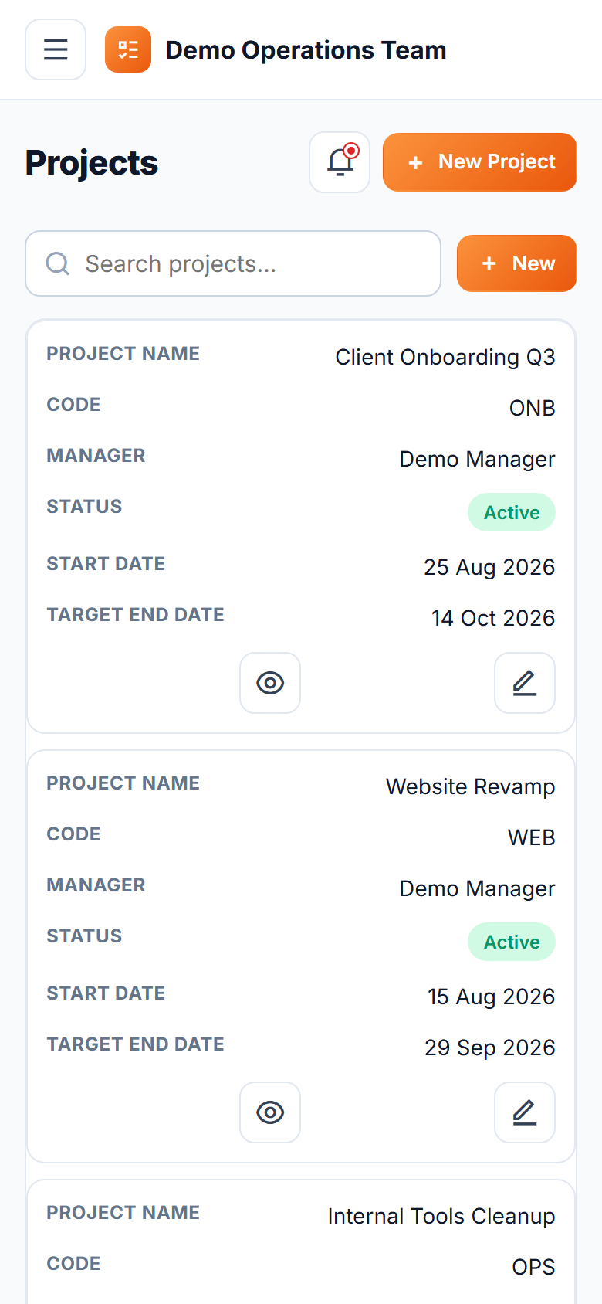Open notifications bell

[340, 162]
